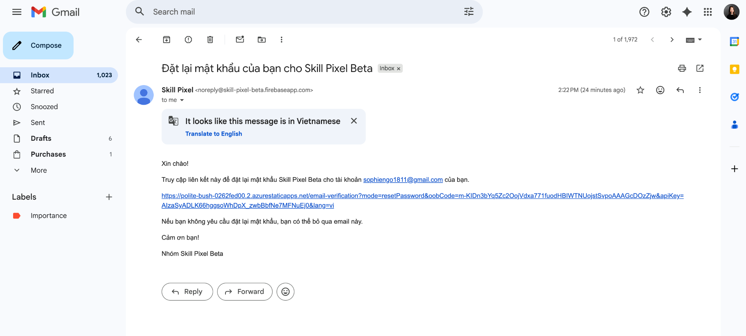Open the sophiengo1811@gmail.com email link

(403, 180)
